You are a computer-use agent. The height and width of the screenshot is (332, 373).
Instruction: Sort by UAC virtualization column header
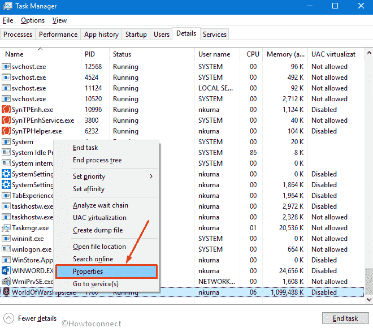point(336,54)
